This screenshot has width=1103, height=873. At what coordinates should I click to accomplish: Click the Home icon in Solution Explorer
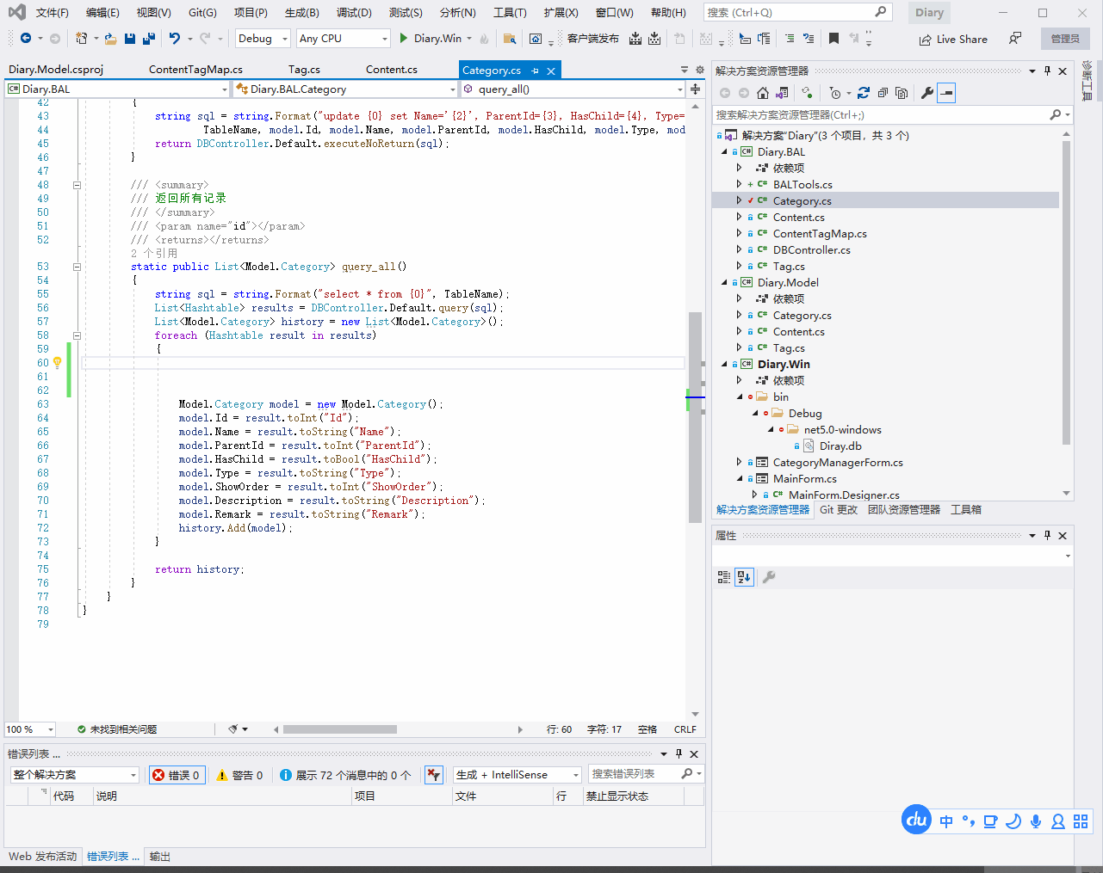point(763,93)
